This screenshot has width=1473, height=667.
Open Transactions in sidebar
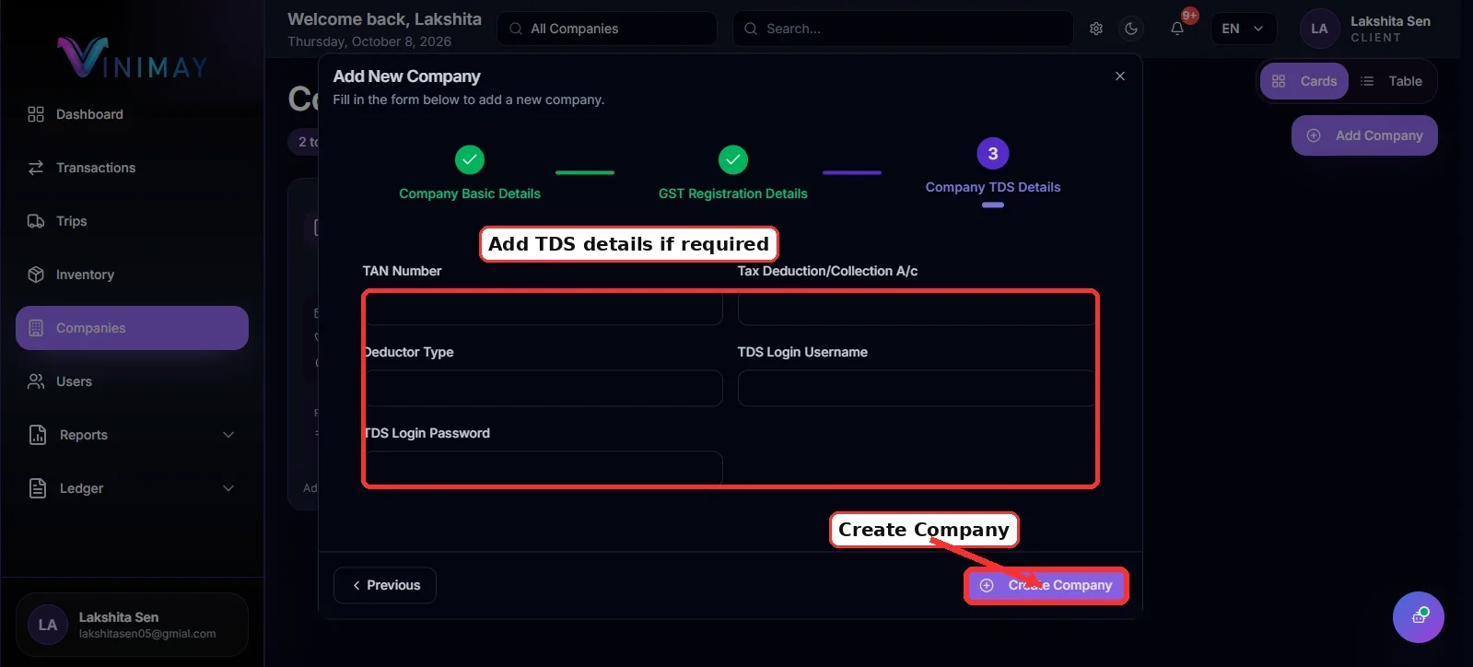point(132,168)
